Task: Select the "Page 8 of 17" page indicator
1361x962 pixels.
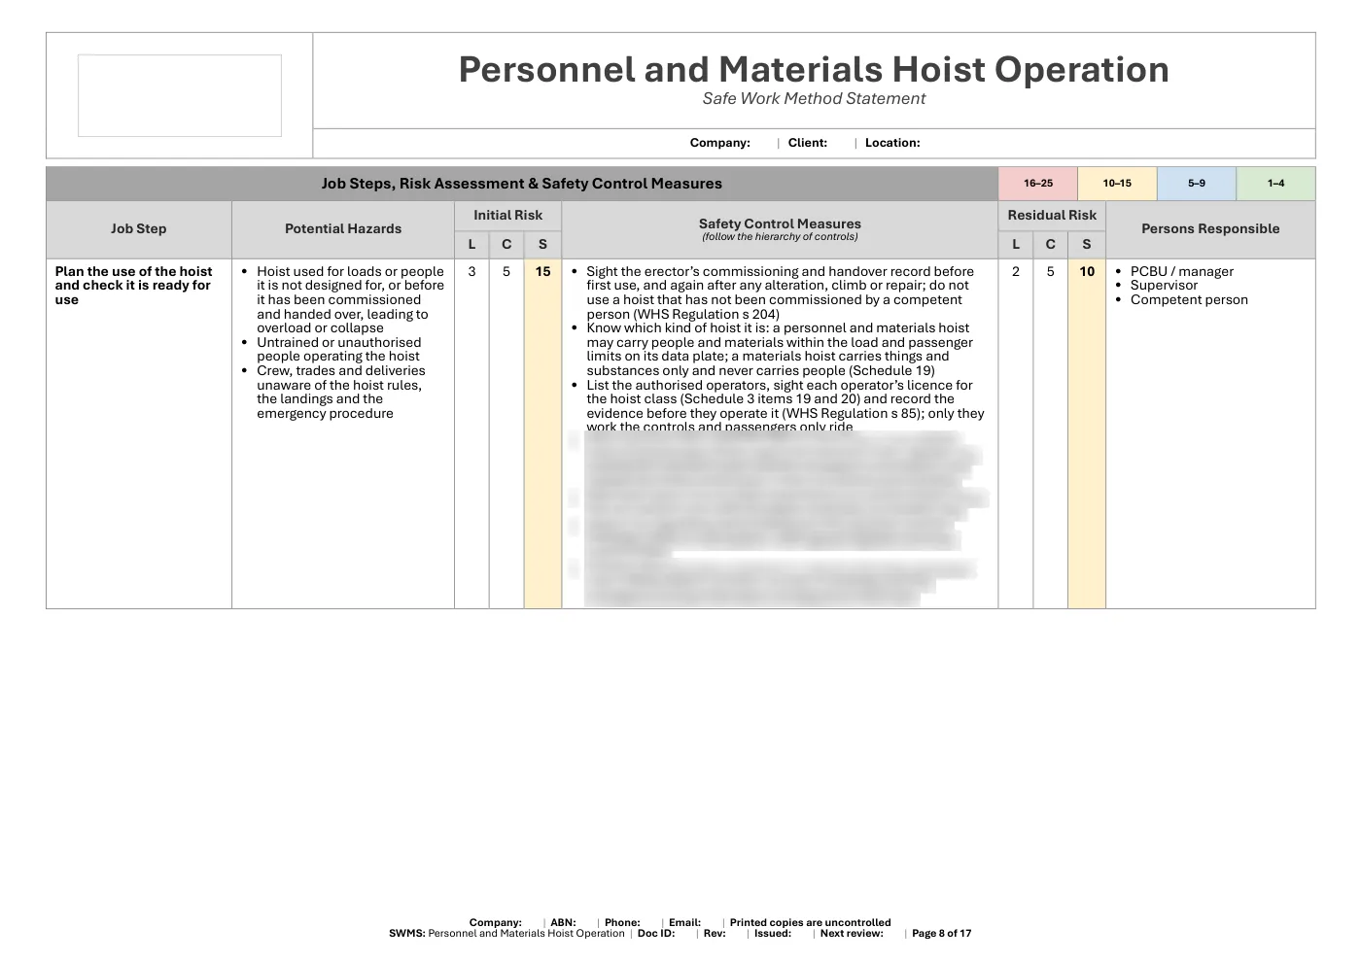Action: (941, 934)
